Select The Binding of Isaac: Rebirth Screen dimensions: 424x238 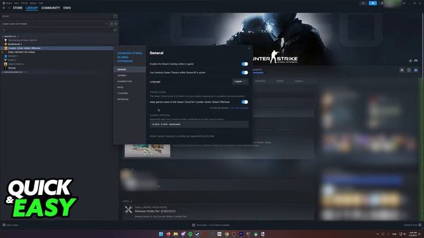click(23, 40)
